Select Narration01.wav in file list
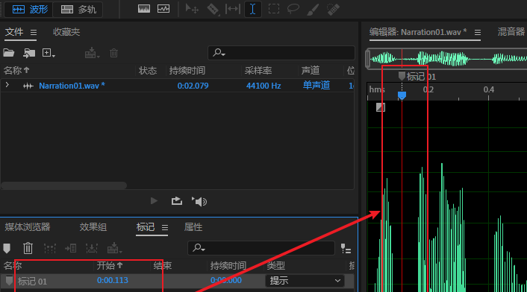527x292 pixels. click(72, 86)
